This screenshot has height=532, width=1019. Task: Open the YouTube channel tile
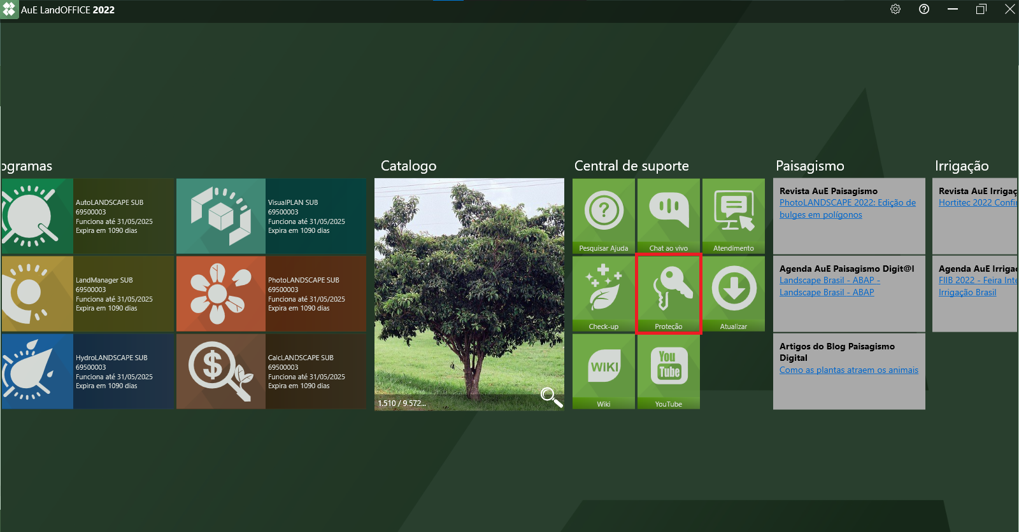click(x=669, y=370)
